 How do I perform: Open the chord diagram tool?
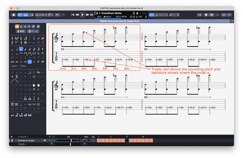click(12, 104)
